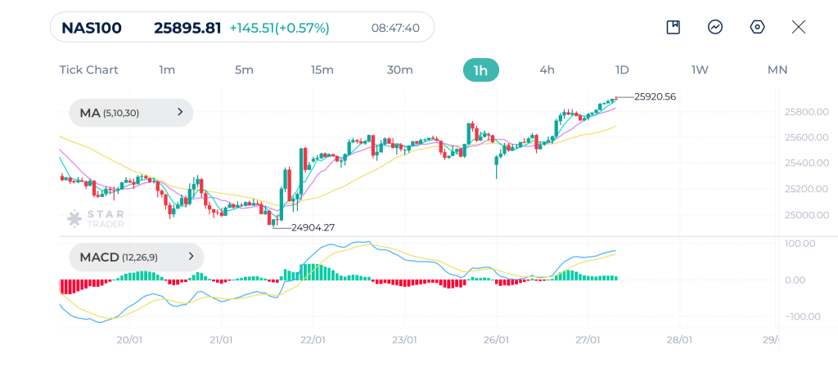The image size is (838, 385).
Task: Select the 1m timeframe
Action: pos(167,70)
